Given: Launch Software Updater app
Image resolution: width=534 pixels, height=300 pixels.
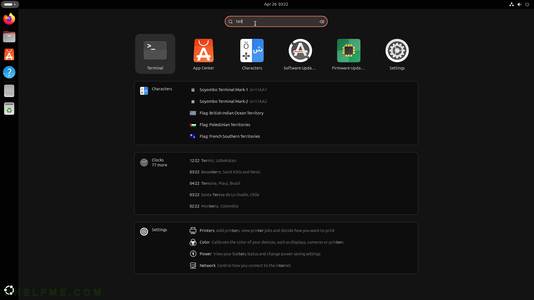Looking at the screenshot, I should (x=300, y=54).
